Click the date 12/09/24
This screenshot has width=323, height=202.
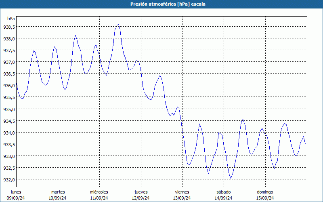pyautogui.click(x=141, y=198)
